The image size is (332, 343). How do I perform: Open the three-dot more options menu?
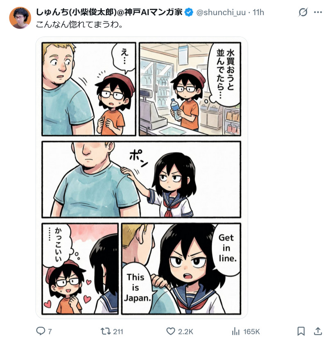318,12
